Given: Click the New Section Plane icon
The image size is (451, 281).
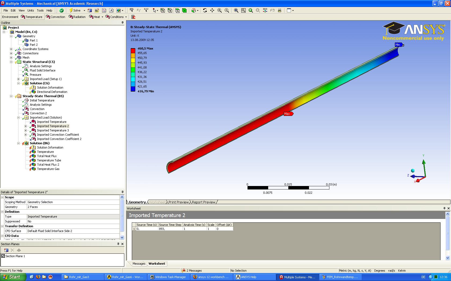Looking at the screenshot, I should pyautogui.click(x=6, y=250).
